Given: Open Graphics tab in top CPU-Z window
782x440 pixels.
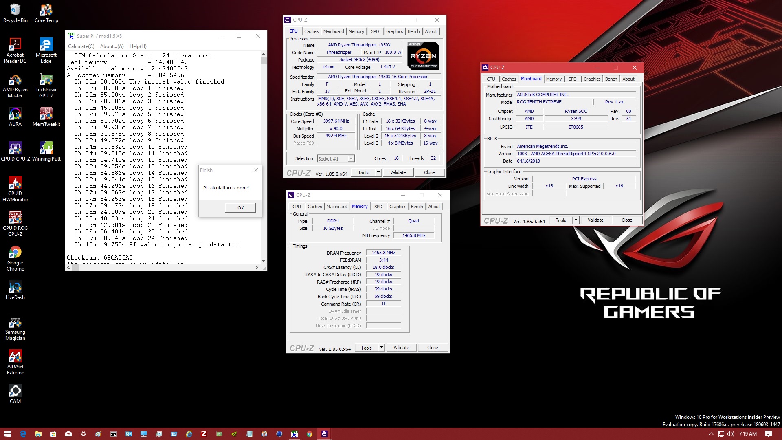Looking at the screenshot, I should [x=394, y=31].
